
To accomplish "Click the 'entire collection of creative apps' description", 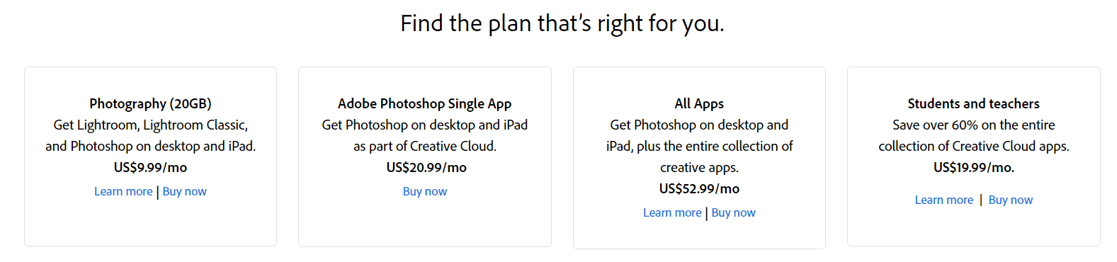I will coord(699,156).
